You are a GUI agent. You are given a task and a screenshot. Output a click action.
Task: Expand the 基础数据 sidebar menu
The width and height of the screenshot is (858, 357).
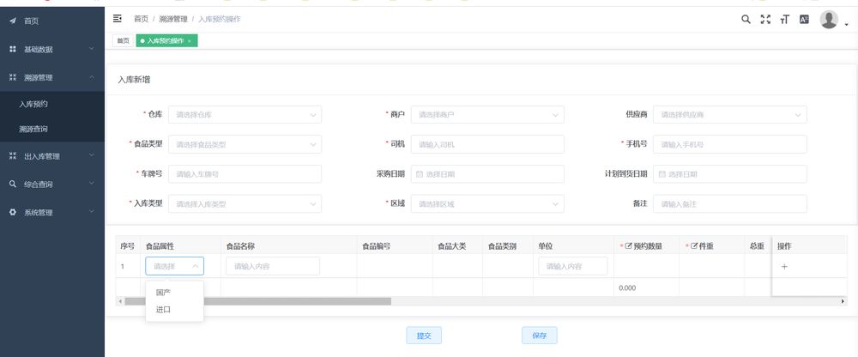(x=51, y=49)
